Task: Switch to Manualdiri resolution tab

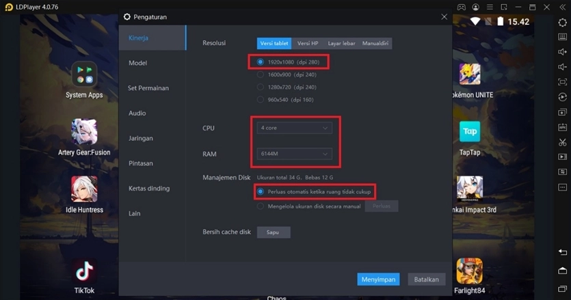Action: pos(375,43)
